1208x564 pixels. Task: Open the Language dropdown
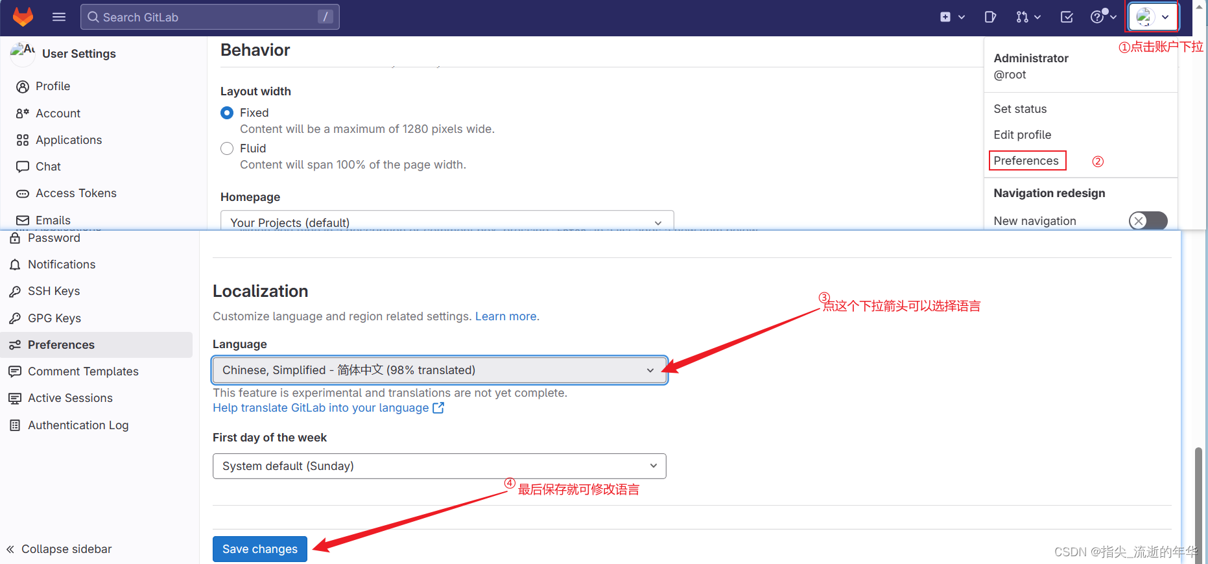(x=440, y=370)
